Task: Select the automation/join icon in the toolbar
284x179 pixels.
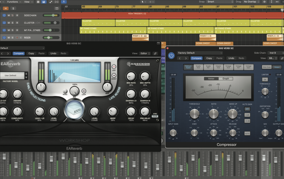Action: point(50,2)
